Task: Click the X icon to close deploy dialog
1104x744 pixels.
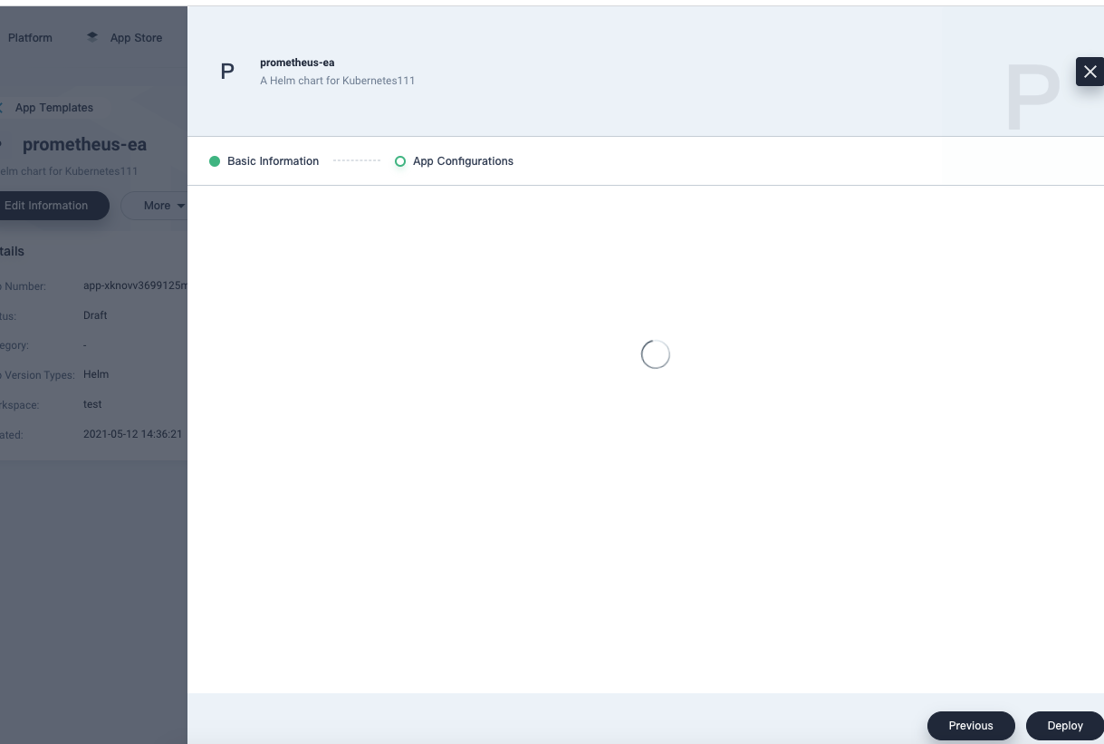Action: (x=1090, y=71)
